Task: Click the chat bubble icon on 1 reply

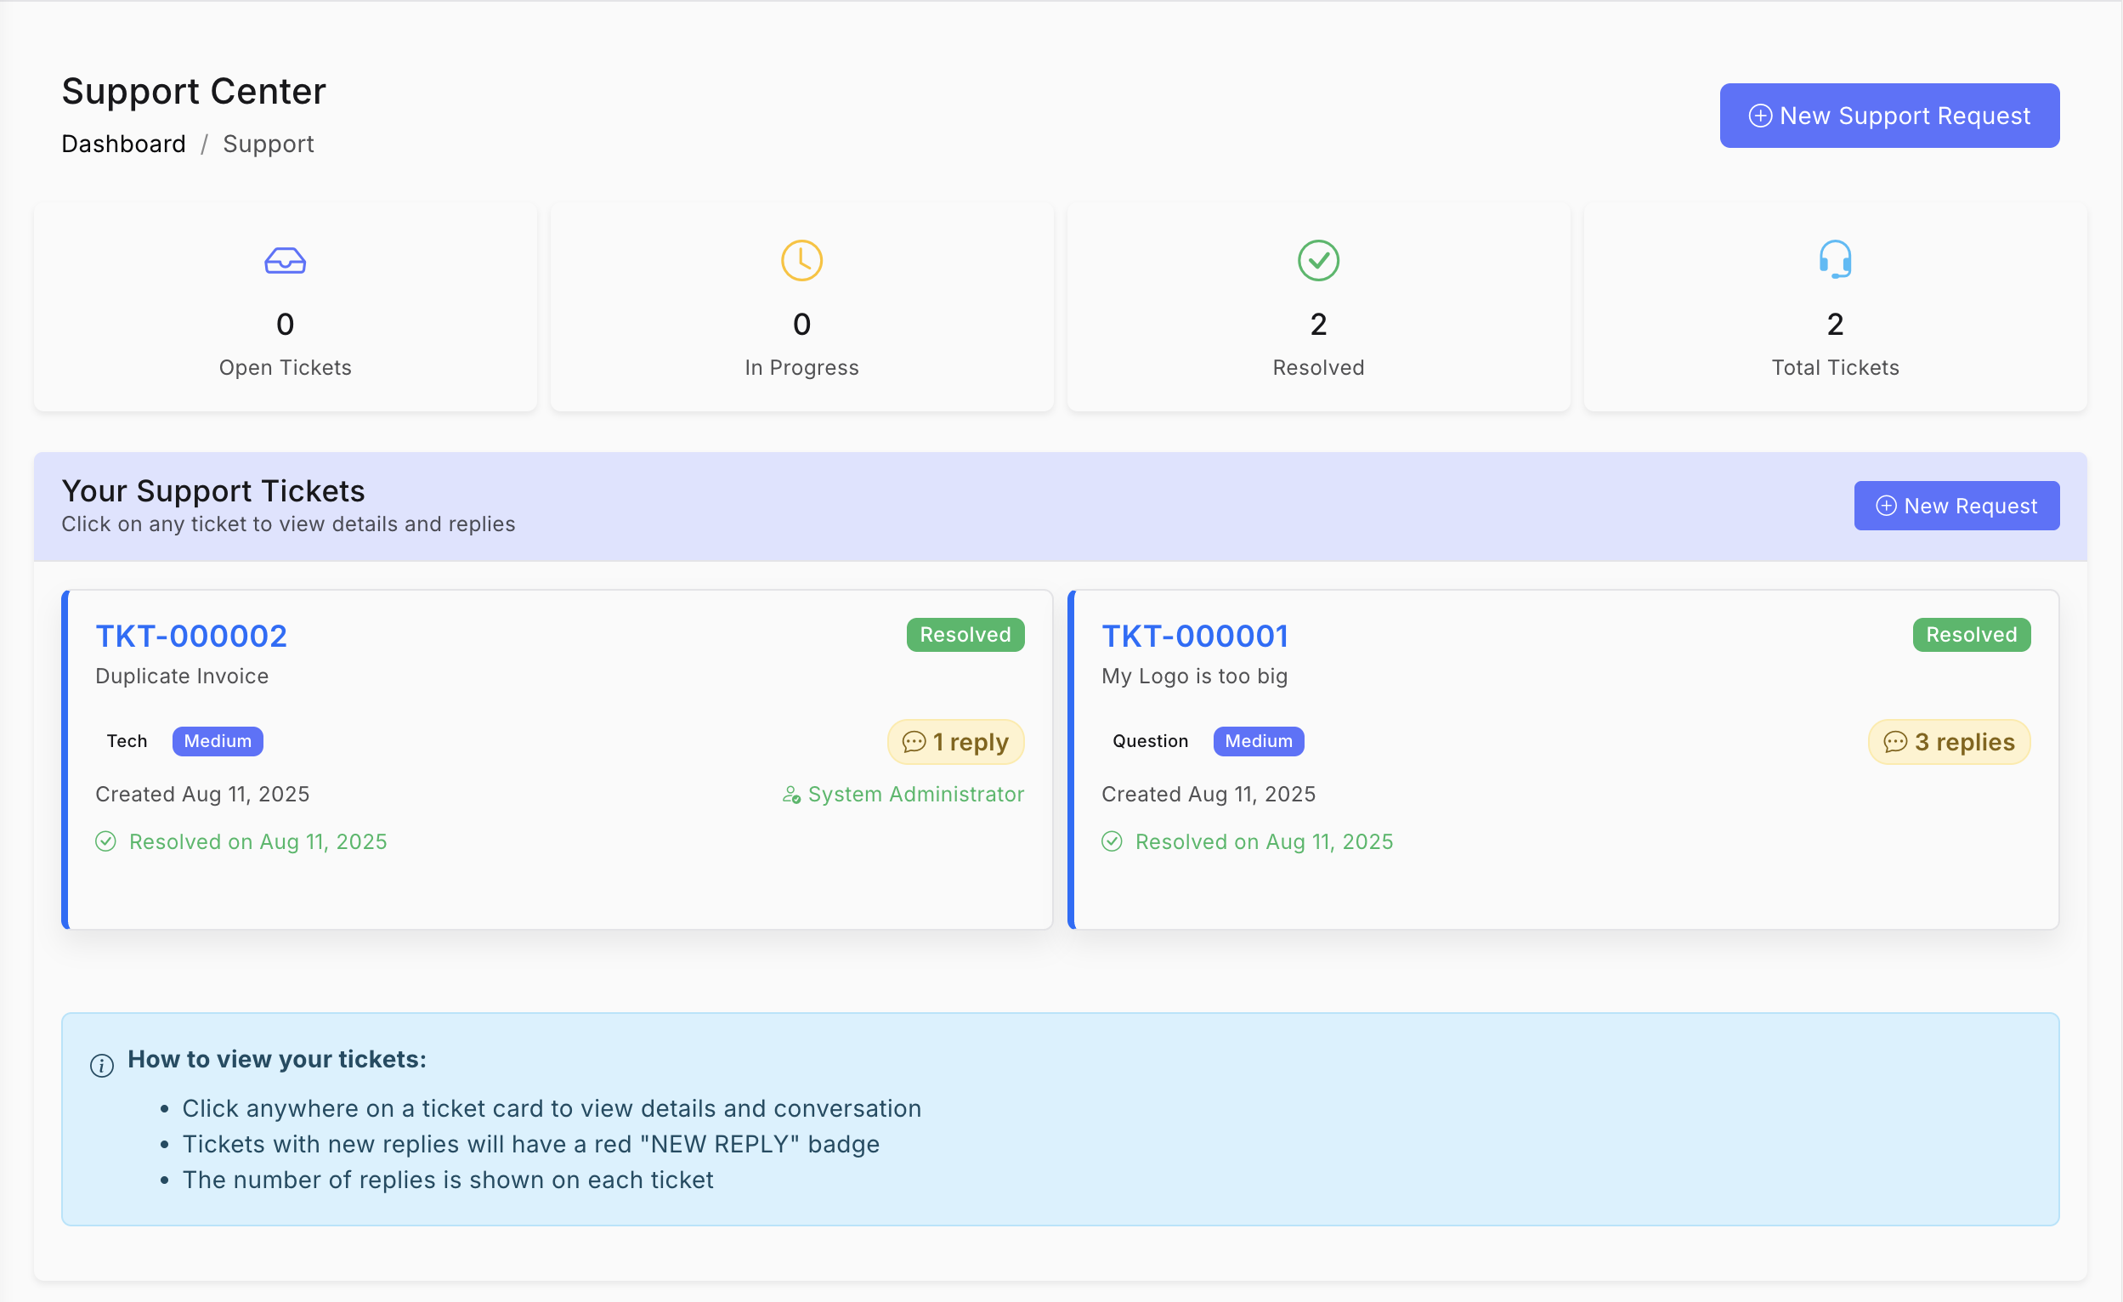Action: pyautogui.click(x=914, y=742)
